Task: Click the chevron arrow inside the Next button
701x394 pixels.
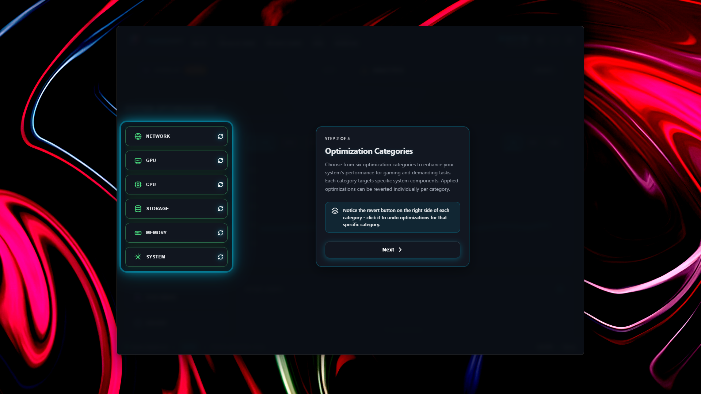Action: (x=400, y=250)
